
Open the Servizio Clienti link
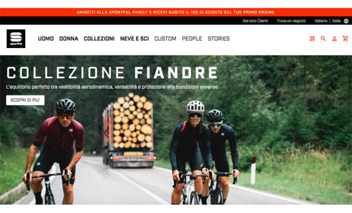255,21
